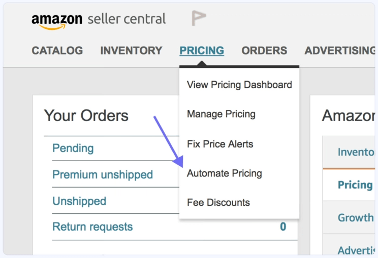Click the Your Orders heading
This screenshot has width=378, height=258.
pos(86,116)
